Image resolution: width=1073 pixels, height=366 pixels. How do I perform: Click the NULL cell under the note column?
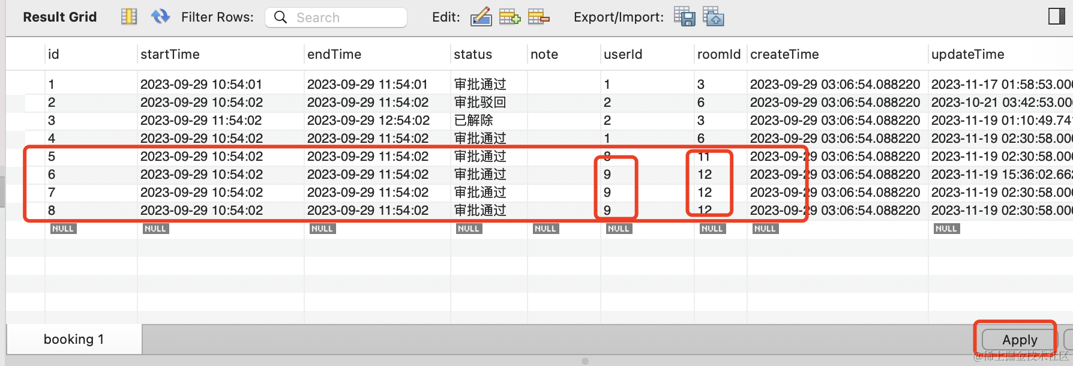pyautogui.click(x=546, y=229)
